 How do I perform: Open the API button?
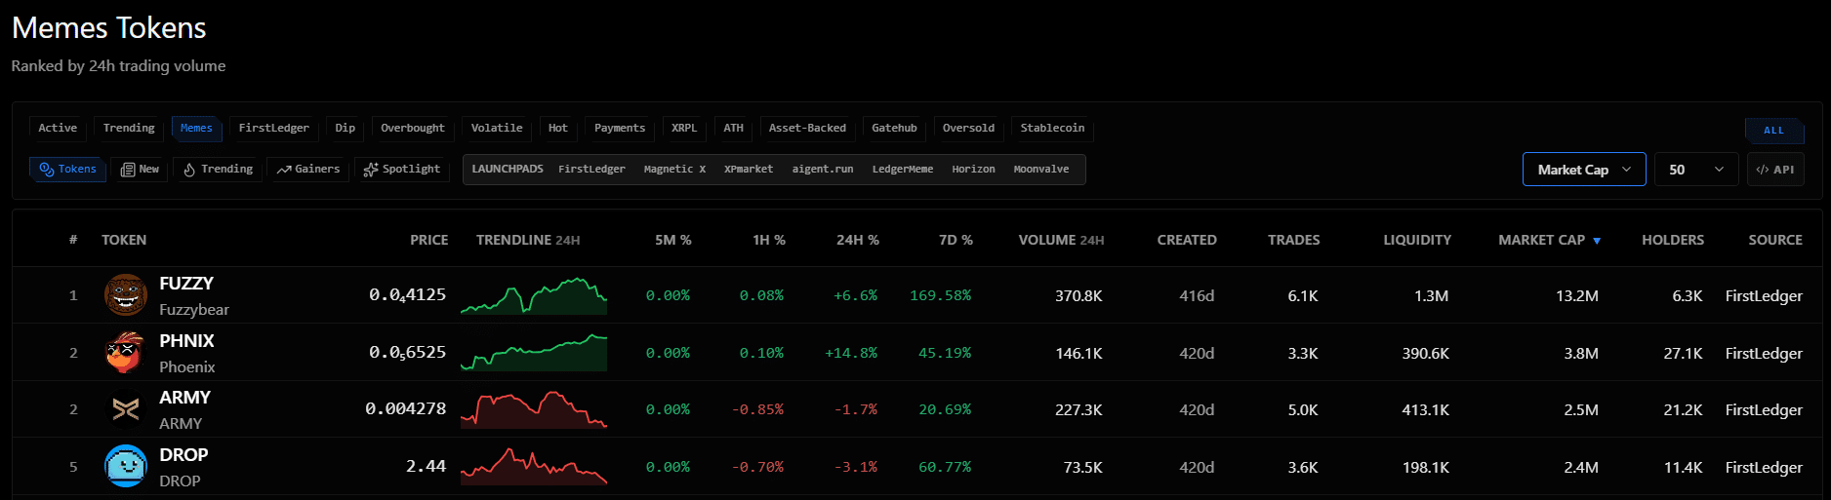tap(1774, 170)
